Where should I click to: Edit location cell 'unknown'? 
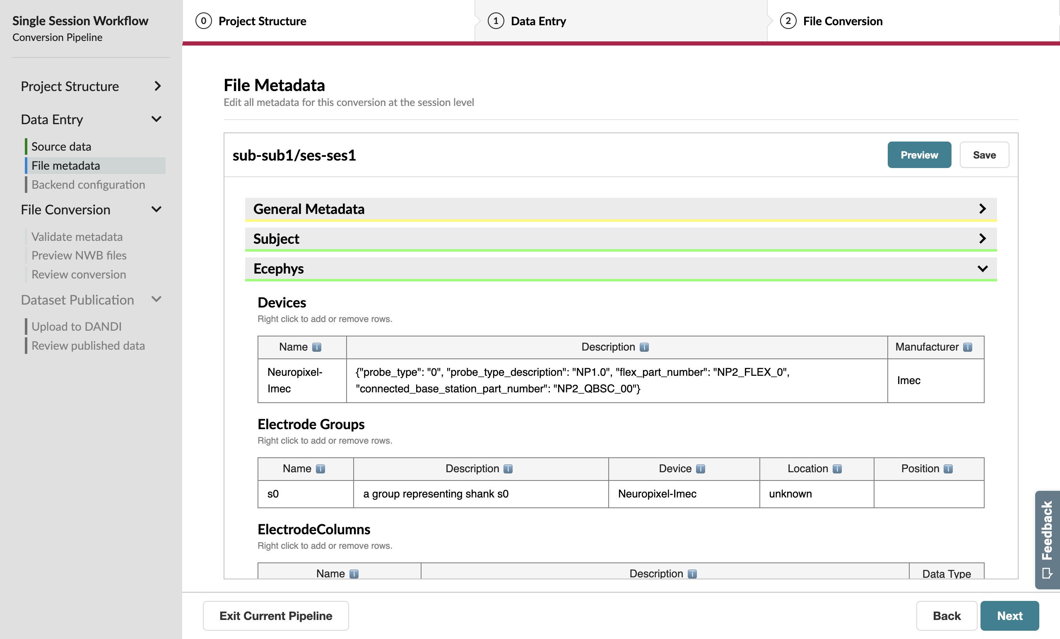pyautogui.click(x=817, y=494)
